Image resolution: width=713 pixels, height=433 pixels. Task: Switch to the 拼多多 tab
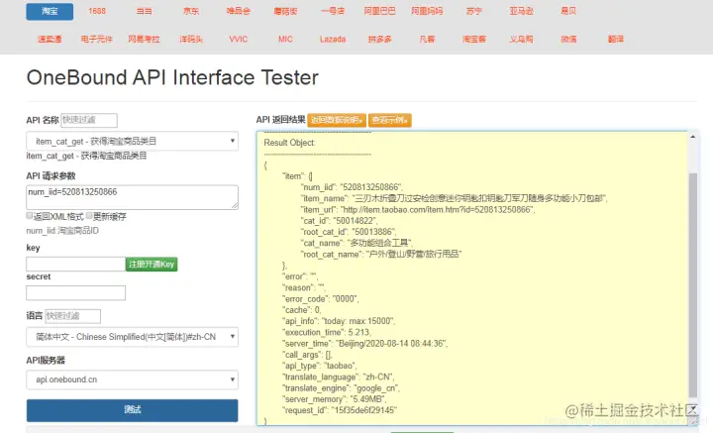379,39
